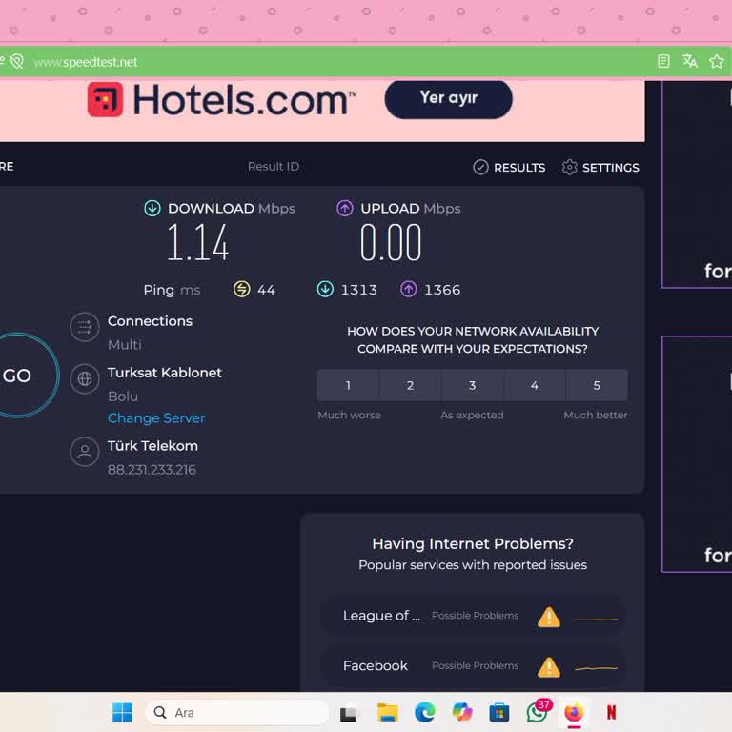This screenshot has height=732, width=732.
Task: Open reader view icon in address bar
Action: pos(663,61)
